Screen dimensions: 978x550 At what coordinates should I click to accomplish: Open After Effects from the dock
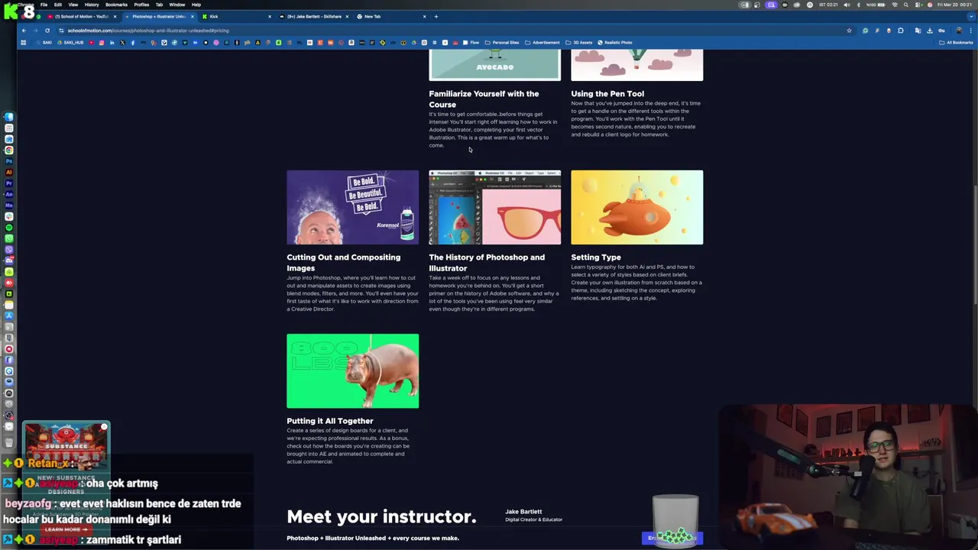point(9,193)
